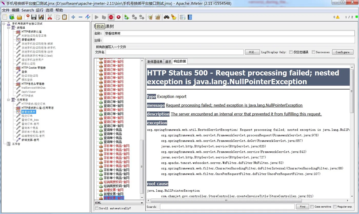Open the 运行 menu
This screenshot has height=214, width=359.
(39, 10)
